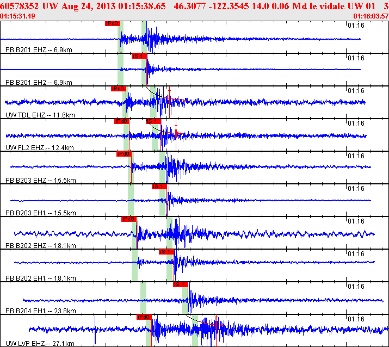This screenshot has height=347, width=389.
Task: Click the end time 01:16:03.57
Action: click(x=371, y=16)
